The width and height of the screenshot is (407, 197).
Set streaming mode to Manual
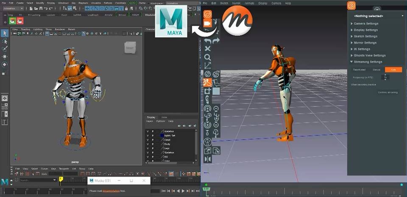(376, 70)
